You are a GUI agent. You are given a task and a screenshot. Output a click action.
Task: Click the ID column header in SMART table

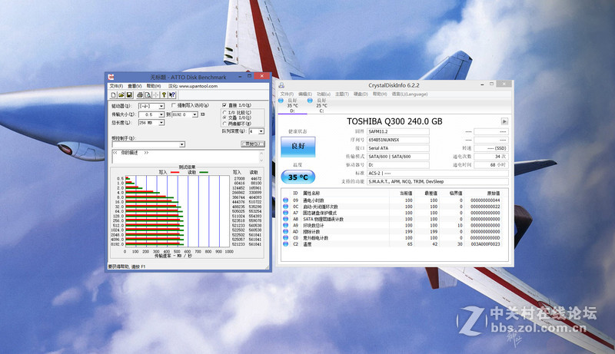click(295, 193)
